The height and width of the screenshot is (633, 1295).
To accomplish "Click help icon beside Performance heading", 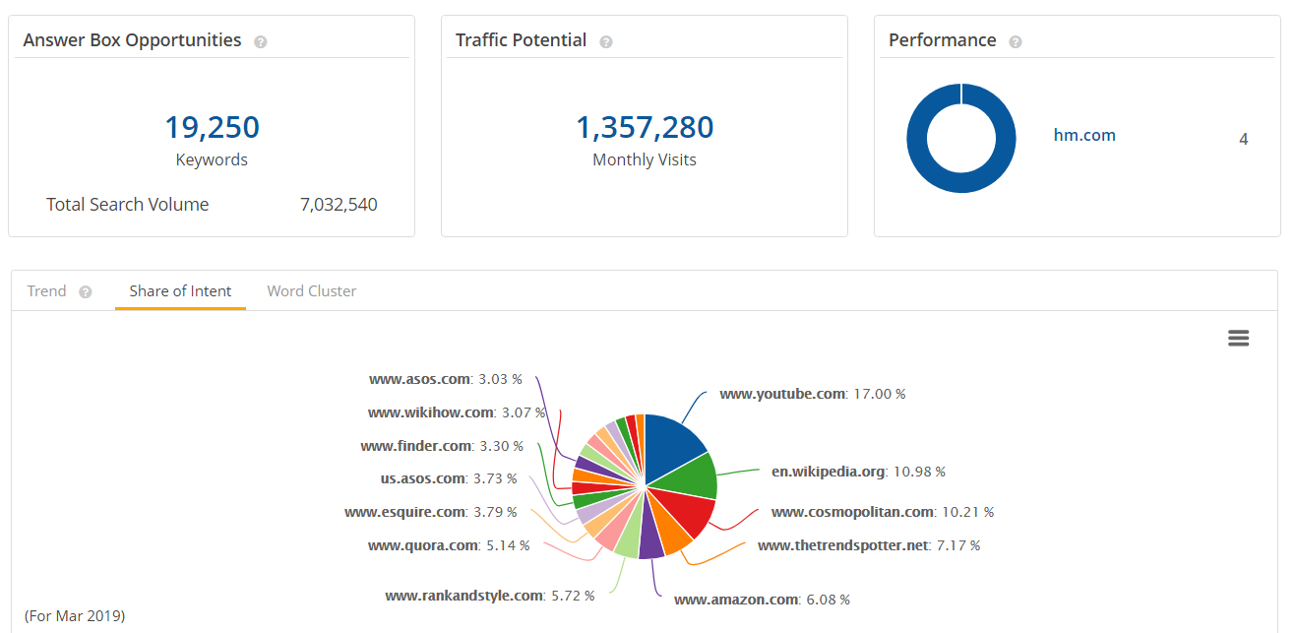I will (1016, 42).
